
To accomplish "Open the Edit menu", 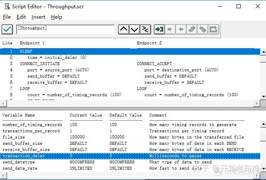I will point(21,17).
